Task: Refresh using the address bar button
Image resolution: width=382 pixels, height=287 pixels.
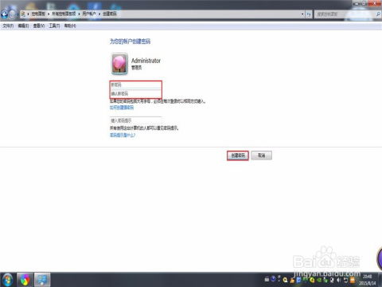Action: pyautogui.click(x=309, y=14)
